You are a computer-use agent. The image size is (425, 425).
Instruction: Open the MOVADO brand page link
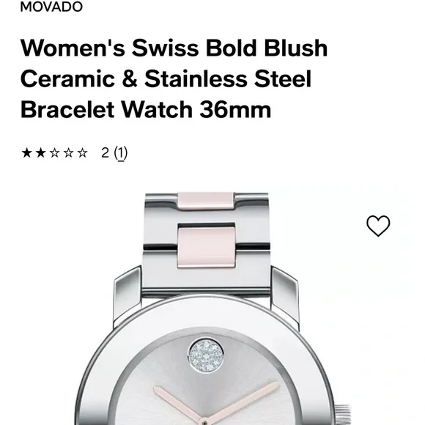click(51, 7)
